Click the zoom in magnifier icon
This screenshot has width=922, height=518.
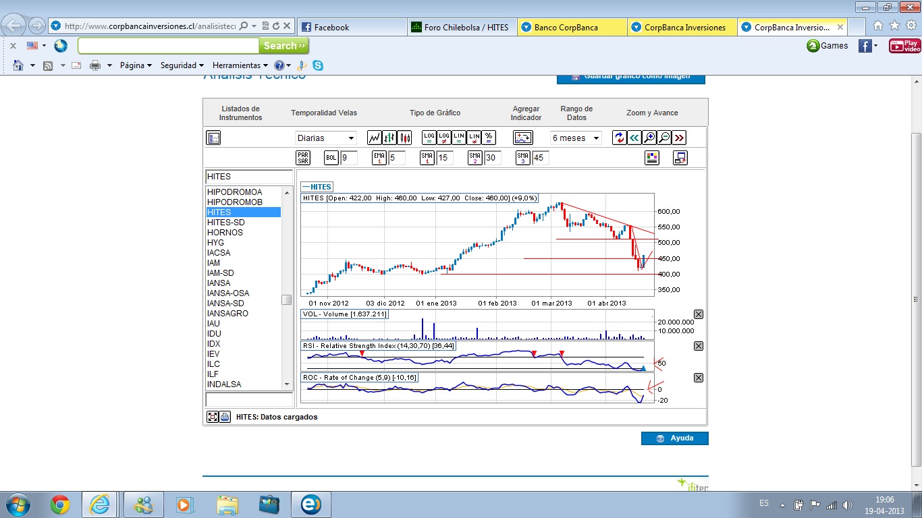point(649,138)
